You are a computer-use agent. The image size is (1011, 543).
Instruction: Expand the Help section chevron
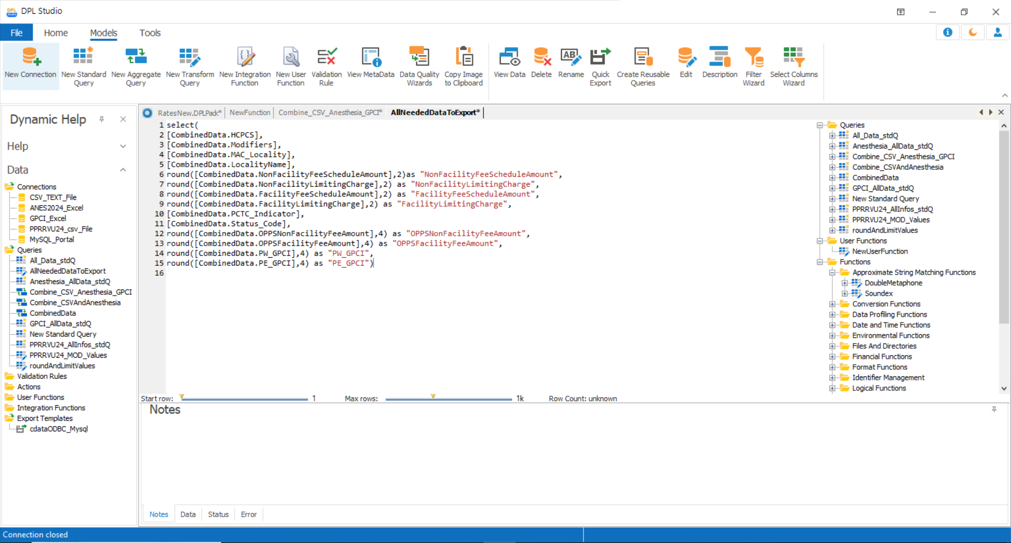click(x=123, y=146)
